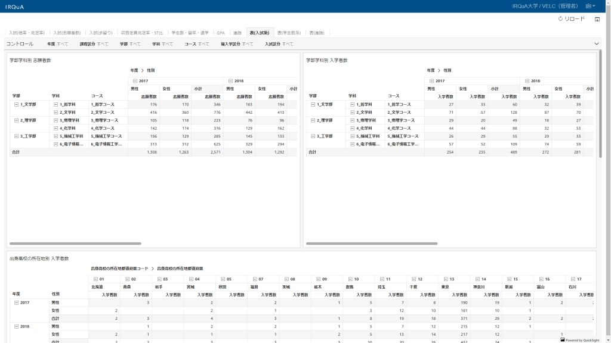
Task: Open the 入試(志願者数) tab
Action: coord(67,33)
